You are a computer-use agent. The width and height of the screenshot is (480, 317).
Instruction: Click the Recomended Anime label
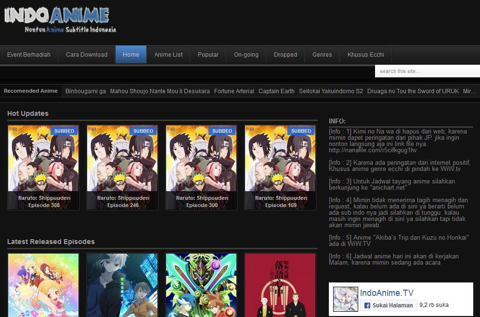point(31,91)
